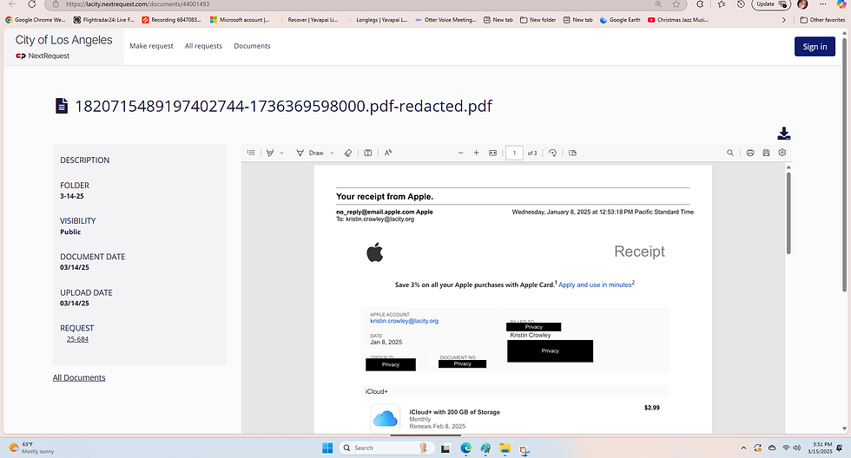The width and height of the screenshot is (851, 458).
Task: Open the Microsoft account bookmark
Action: tap(240, 19)
